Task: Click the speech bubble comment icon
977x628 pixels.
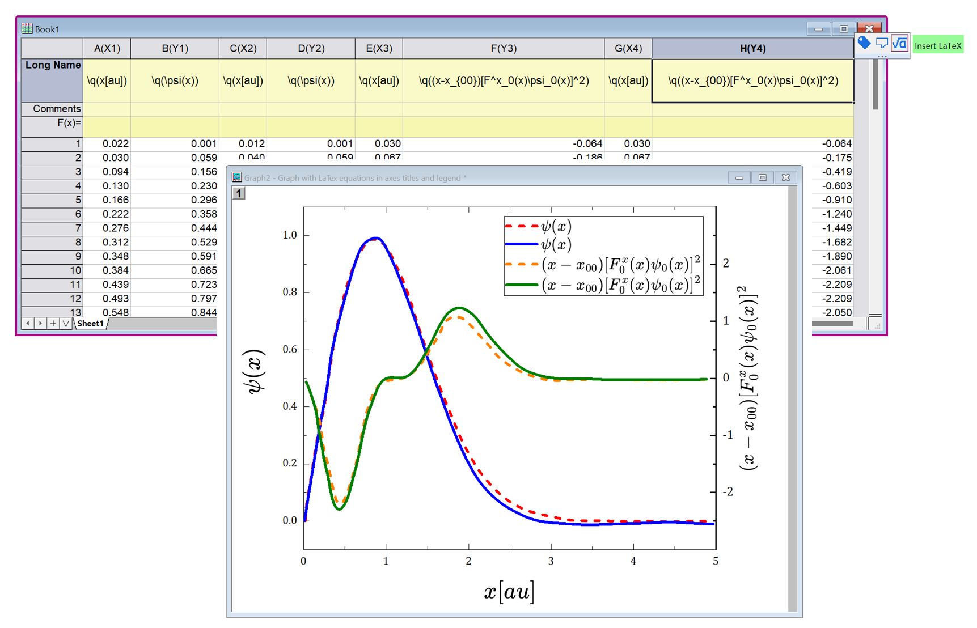Action: click(882, 44)
